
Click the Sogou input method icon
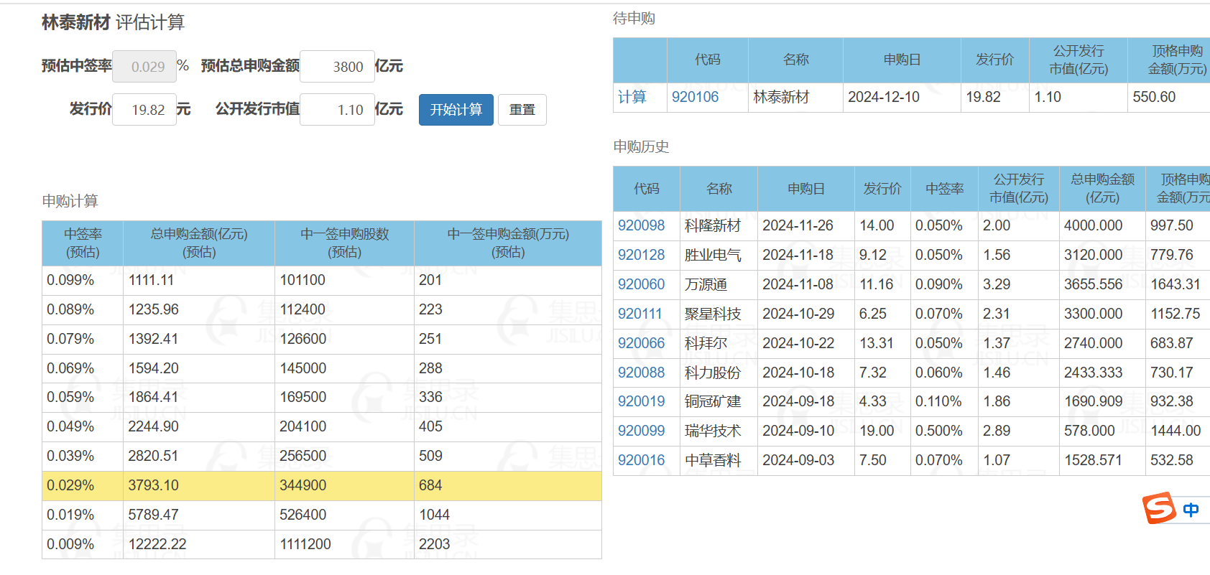pos(1158,508)
